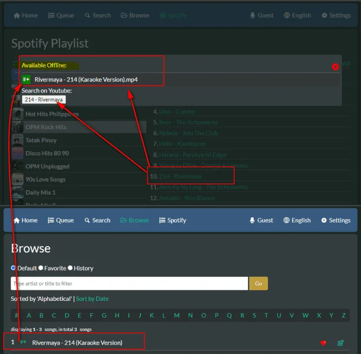361x354 pixels.
Task: Click Rivermaya - 214 (Karaoke Version) browse row
Action: 77,343
